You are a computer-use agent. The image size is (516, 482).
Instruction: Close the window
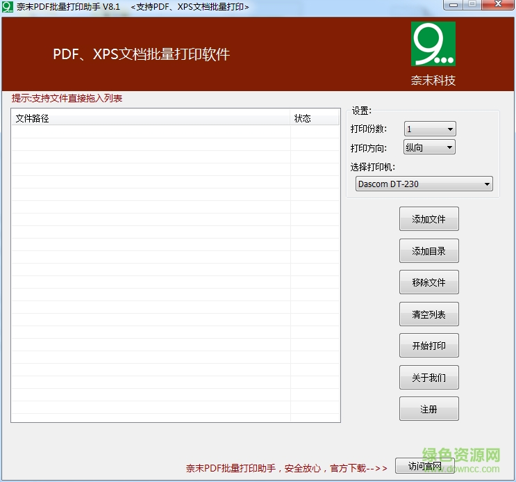(498, 5)
